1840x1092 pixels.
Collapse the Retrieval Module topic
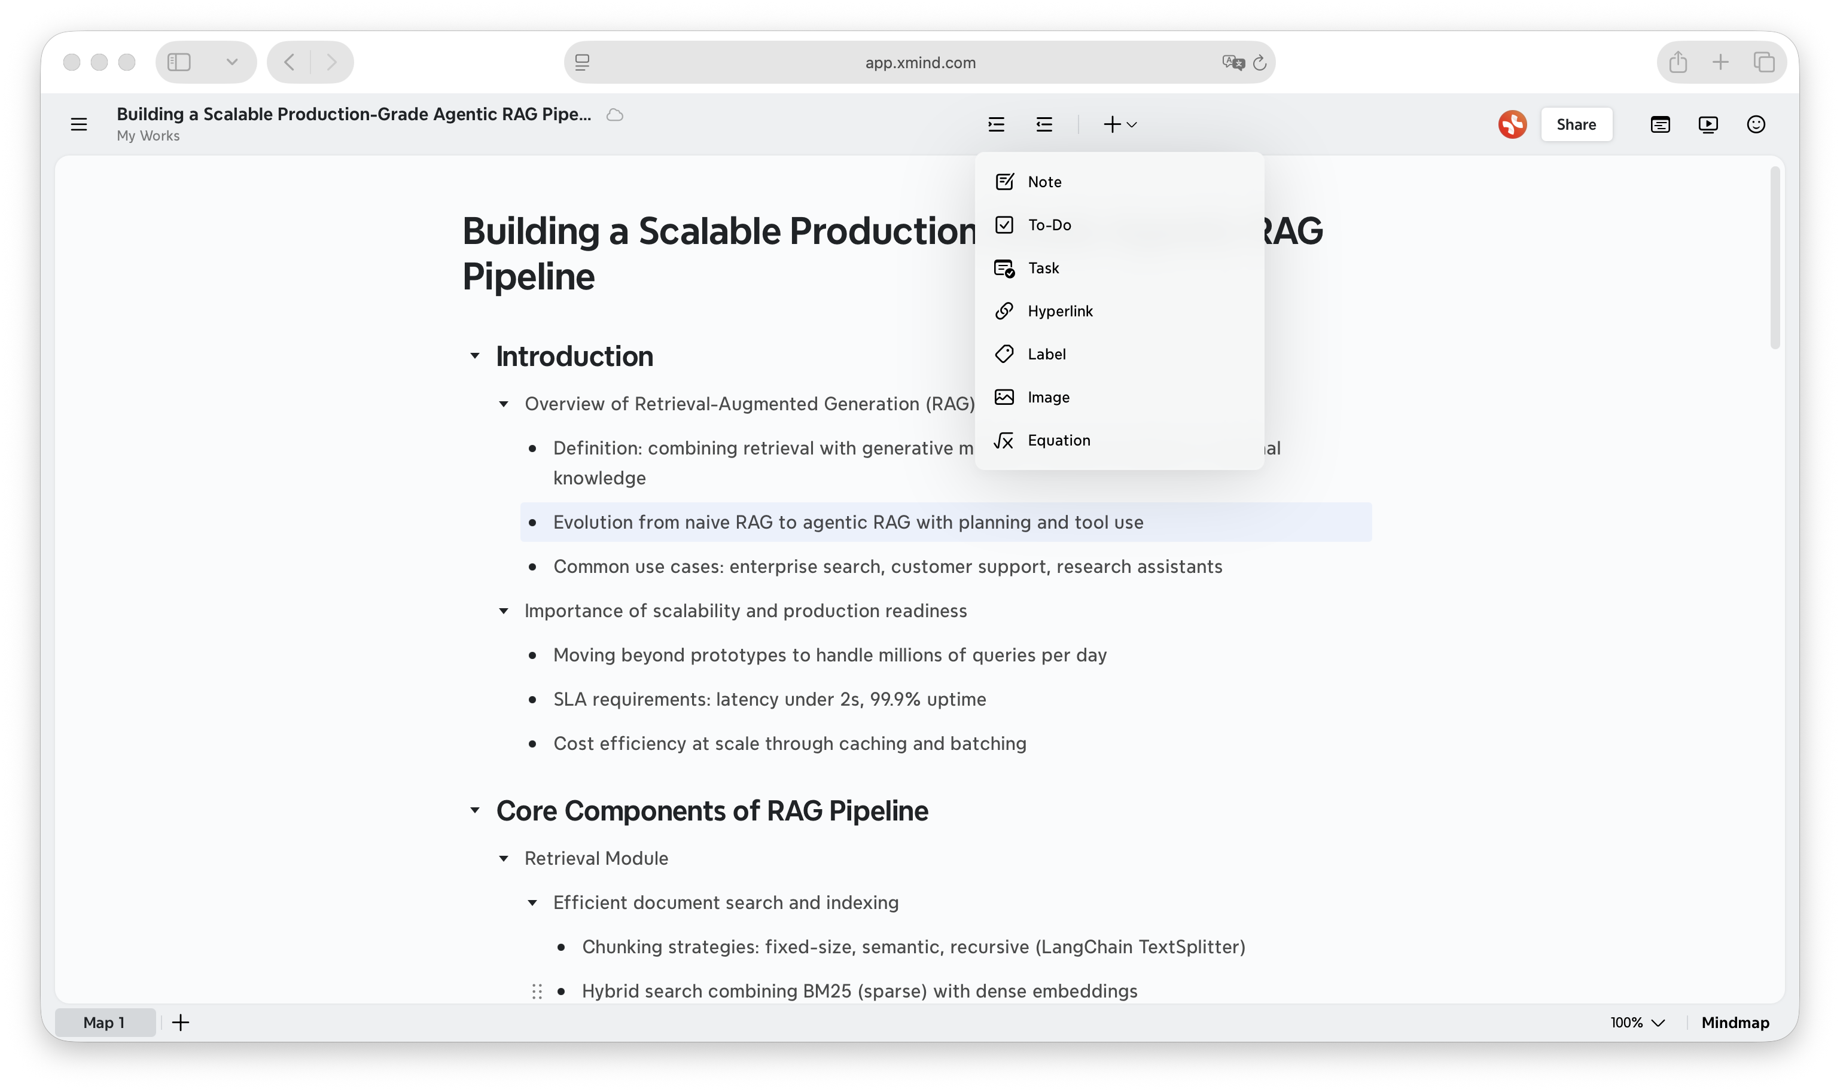(504, 859)
